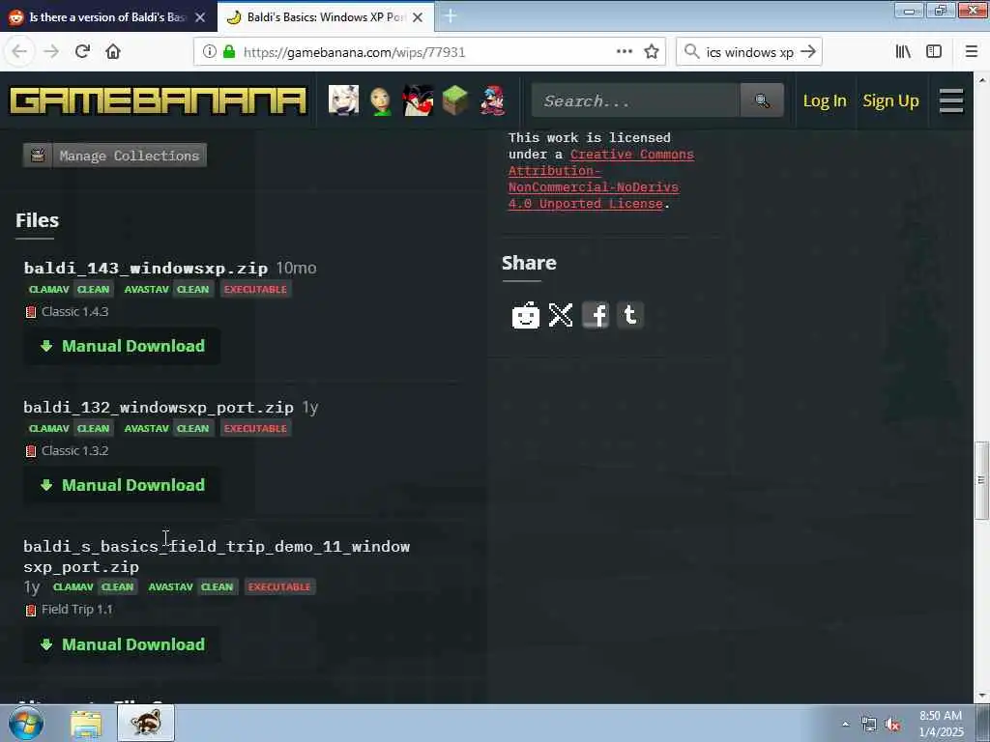Open the muted volume tray icon
The height and width of the screenshot is (742, 990).
click(892, 725)
